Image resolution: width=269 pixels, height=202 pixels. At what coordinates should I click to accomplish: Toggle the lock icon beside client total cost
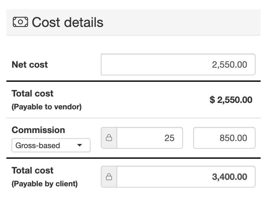point(109,177)
